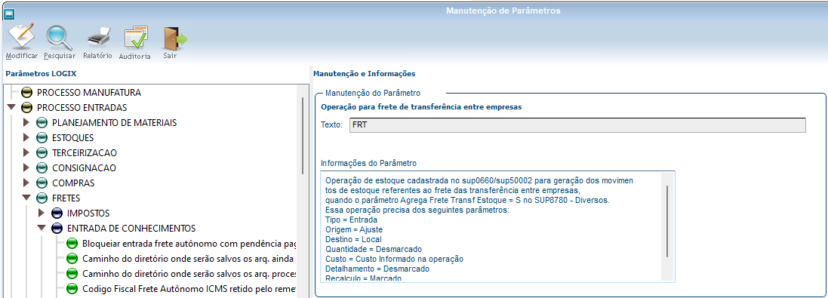Click the ENTRADA DE CONHECIMENTOS blue icon

point(57,229)
